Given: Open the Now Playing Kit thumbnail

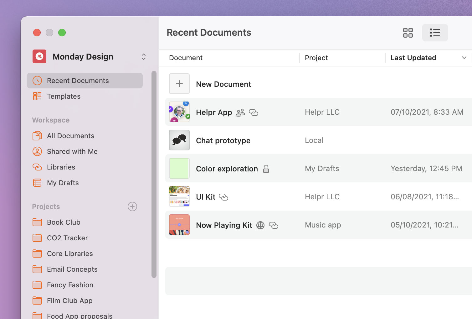Looking at the screenshot, I should coord(179,225).
